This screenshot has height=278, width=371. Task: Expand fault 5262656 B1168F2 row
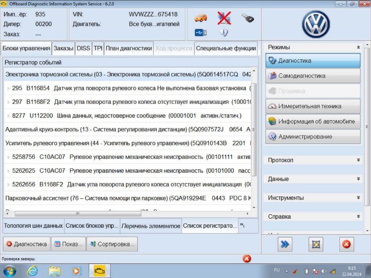point(9,185)
